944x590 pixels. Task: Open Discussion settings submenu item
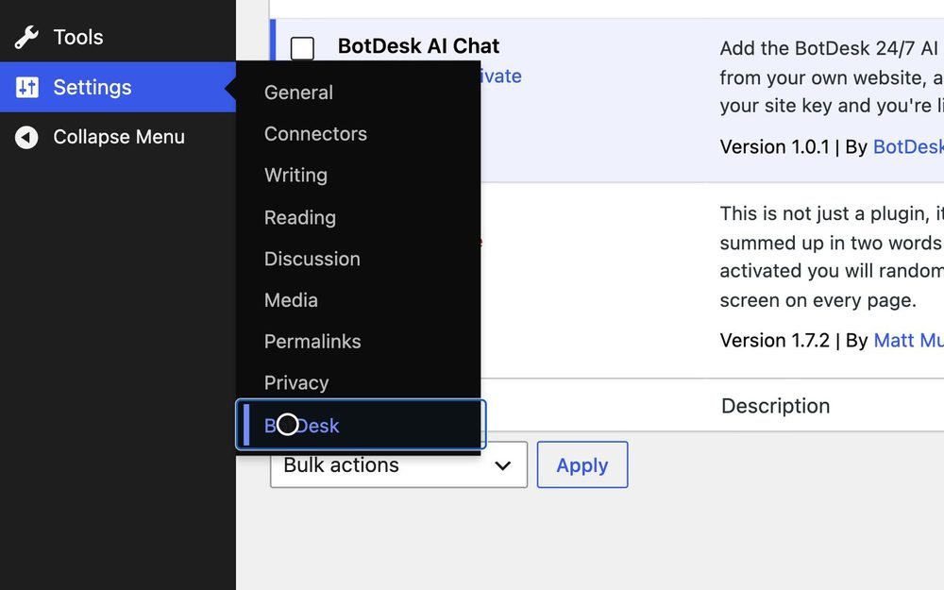(312, 259)
